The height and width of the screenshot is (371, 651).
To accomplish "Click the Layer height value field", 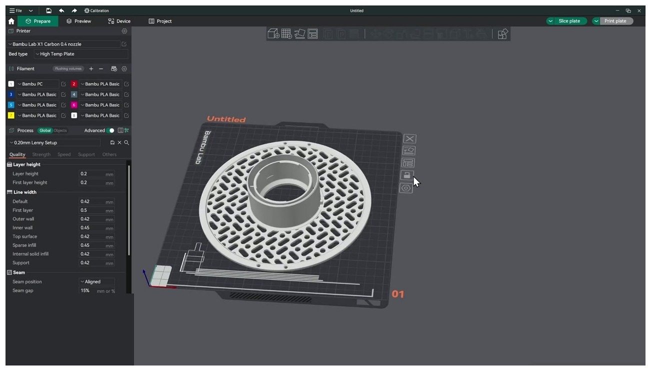I will 97,174.
